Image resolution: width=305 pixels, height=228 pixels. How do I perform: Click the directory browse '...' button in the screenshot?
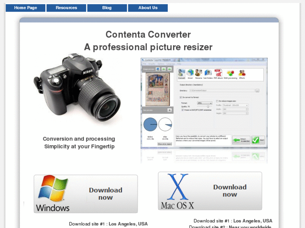[257, 91]
